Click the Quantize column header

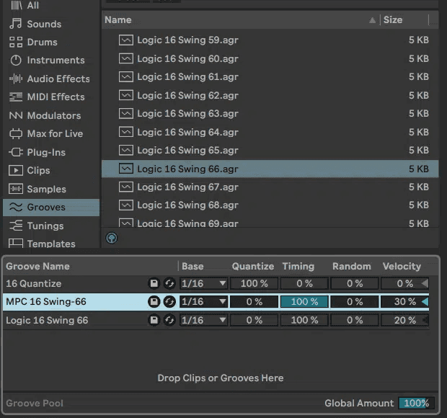[x=253, y=266]
